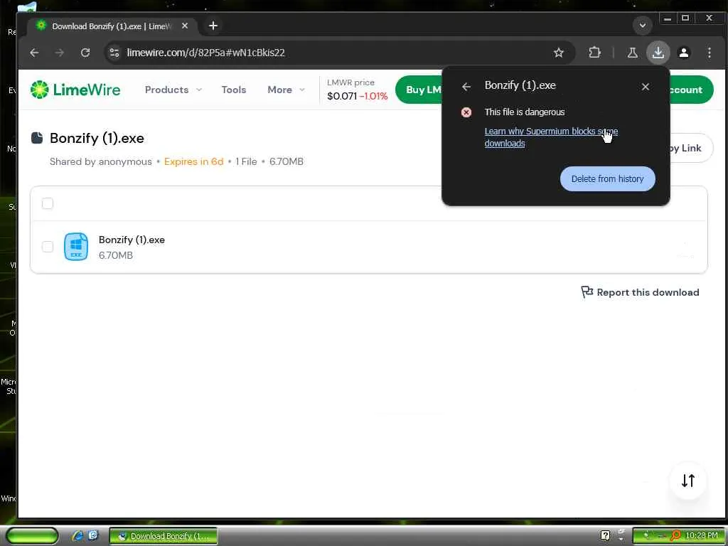Click the Bonzify (1).exe file name
Image resolution: width=728 pixels, height=546 pixels.
(132, 240)
